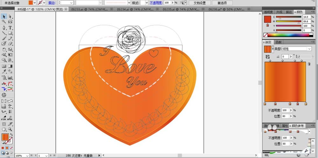
Task: Click the Color panel fill swatch
Action: [x=267, y=19]
